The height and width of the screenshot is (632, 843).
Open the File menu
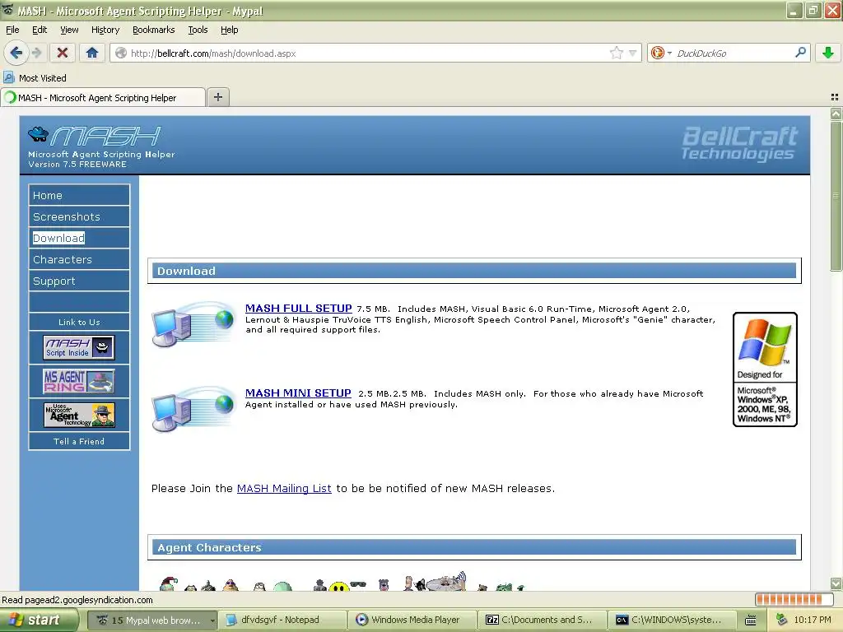[12, 30]
